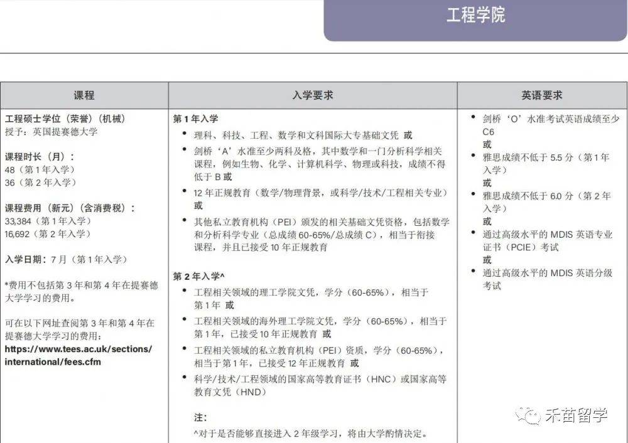Select the 英语要求 column header
Screen dimensions: 628x443
tap(541, 95)
